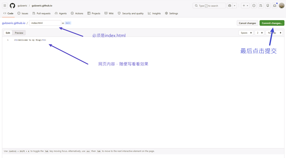Open the notifications inbox icon
This screenshot has height=158, width=286.
pos(275,6)
